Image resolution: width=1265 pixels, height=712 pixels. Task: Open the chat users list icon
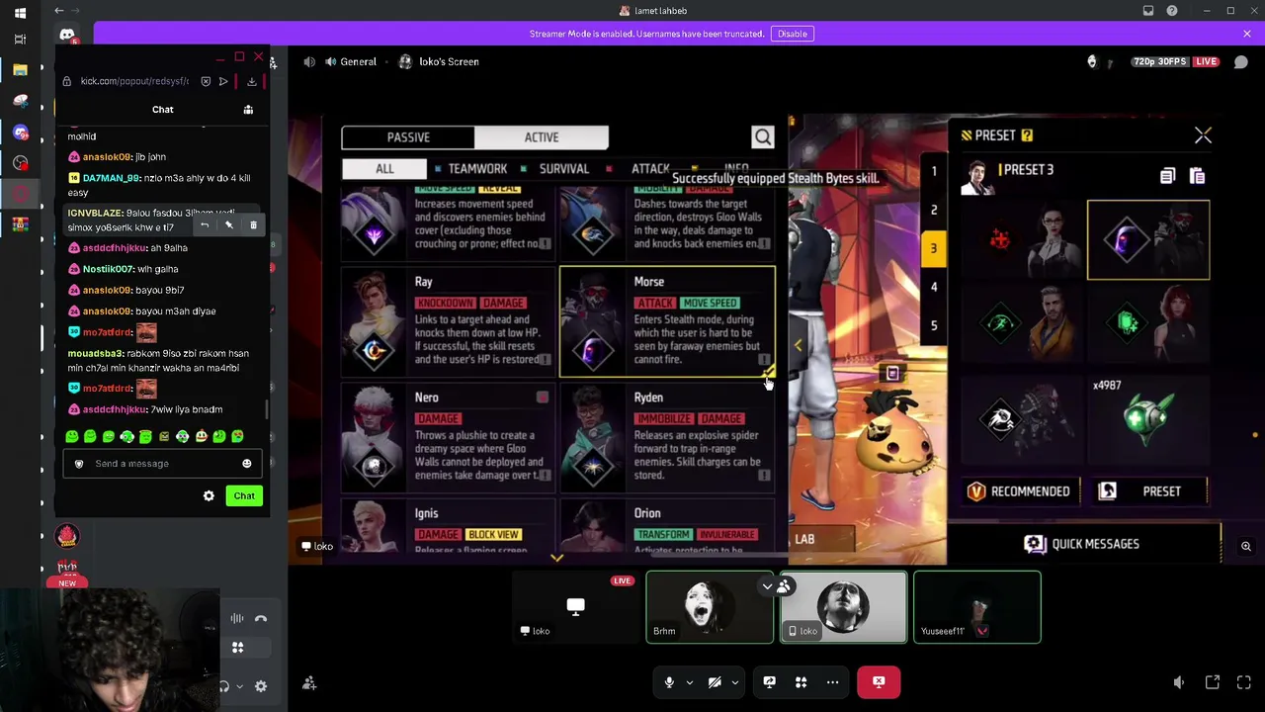[x=248, y=110]
